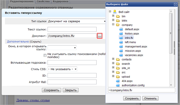The image size is (180, 105).
Task: Click the Диваны, столы, стулья link
Action: point(33,100)
